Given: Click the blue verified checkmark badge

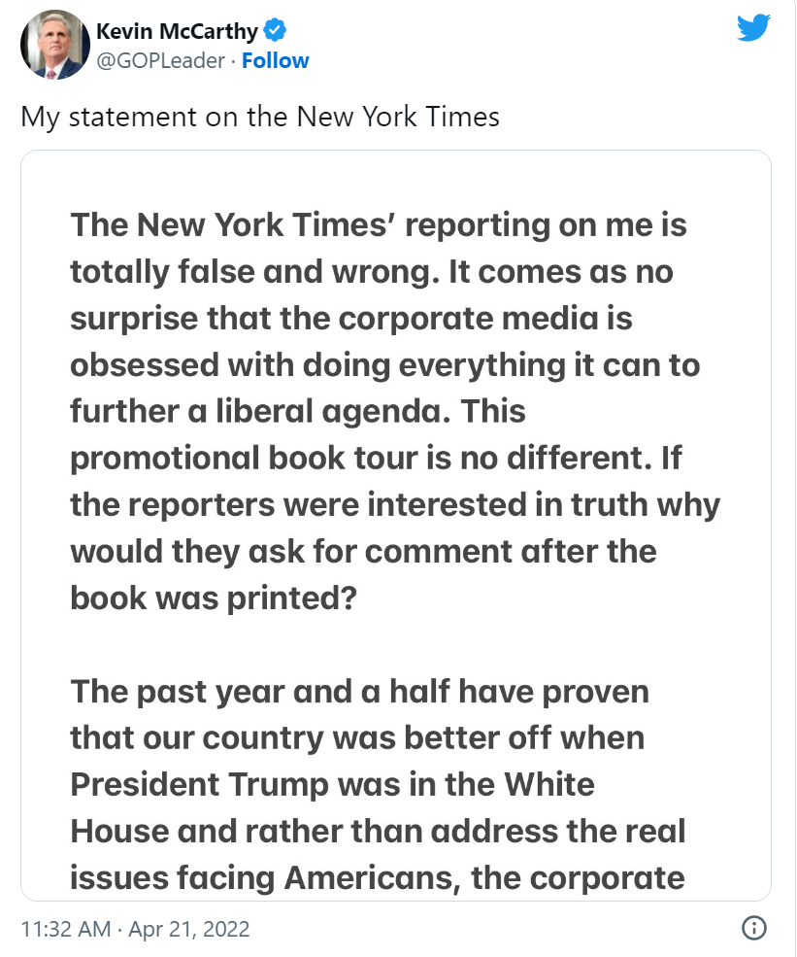Looking at the screenshot, I should 275,30.
